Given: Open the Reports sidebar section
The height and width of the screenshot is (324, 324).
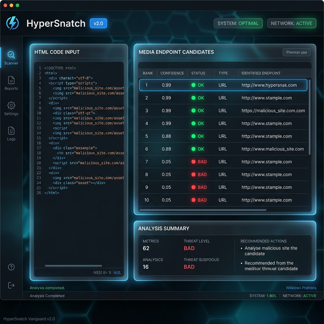Looking at the screenshot, I should 11,83.
